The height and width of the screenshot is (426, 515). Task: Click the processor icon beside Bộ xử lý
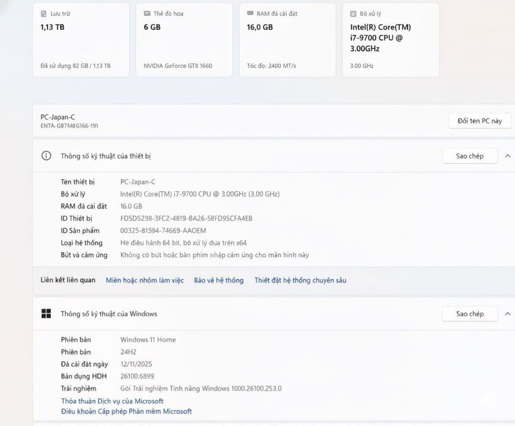tap(353, 14)
